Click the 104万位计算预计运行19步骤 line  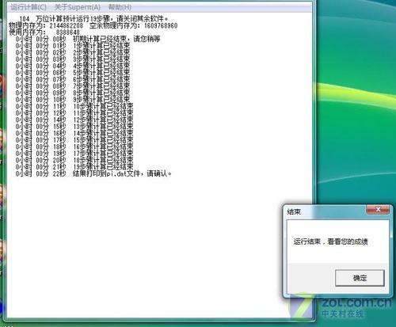coord(94,19)
